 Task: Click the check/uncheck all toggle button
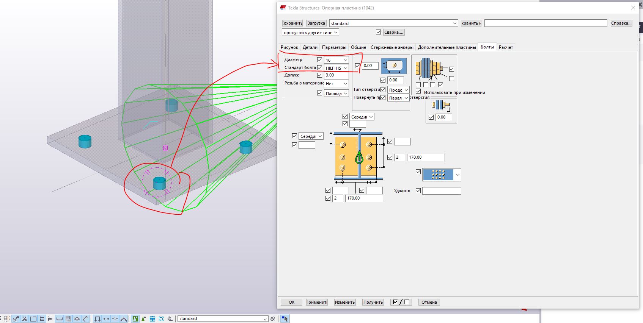tap(401, 302)
